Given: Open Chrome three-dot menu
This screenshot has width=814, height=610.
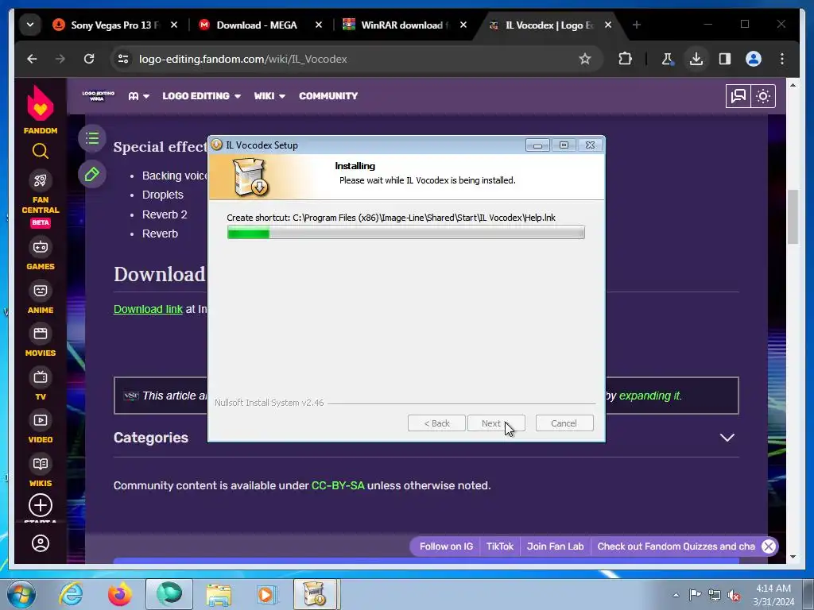Looking at the screenshot, I should pyautogui.click(x=782, y=59).
